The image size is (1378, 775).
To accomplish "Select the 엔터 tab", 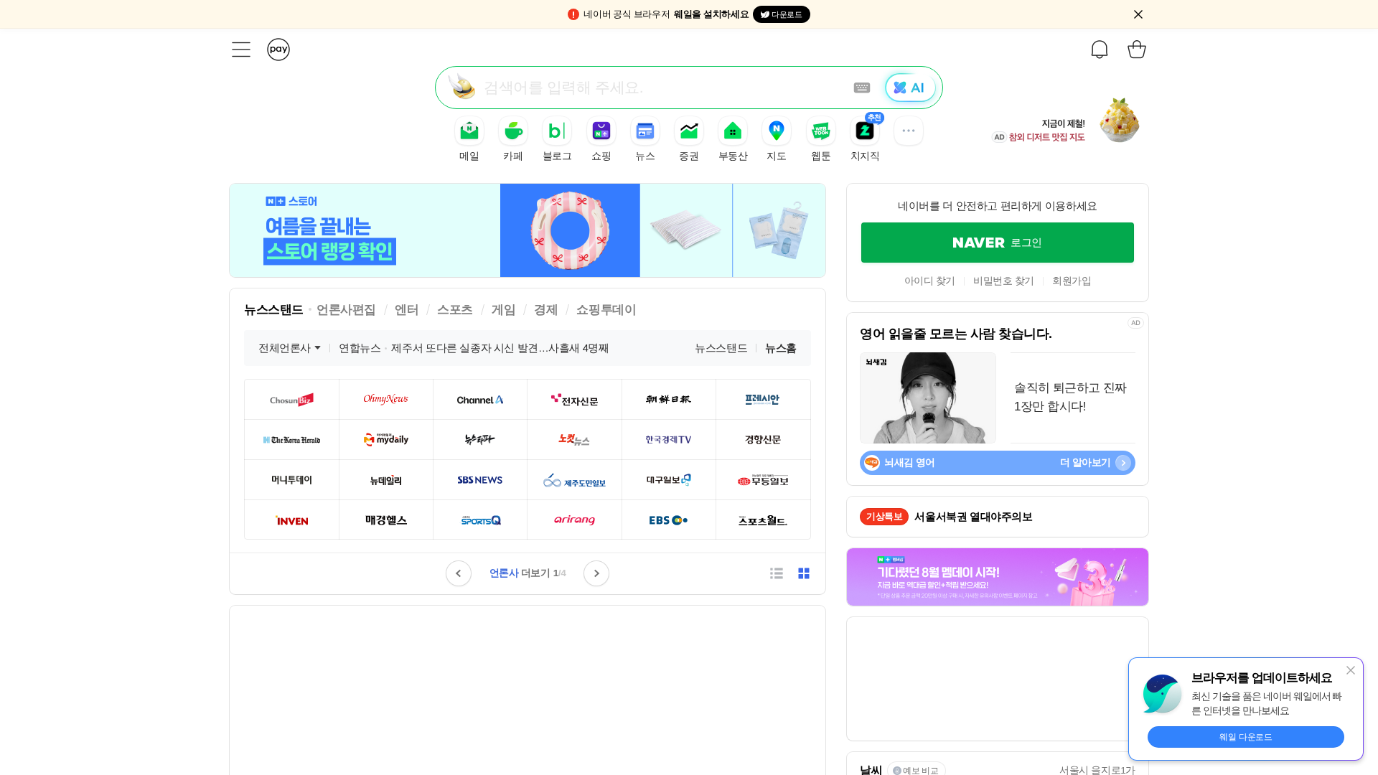I will 406,310.
